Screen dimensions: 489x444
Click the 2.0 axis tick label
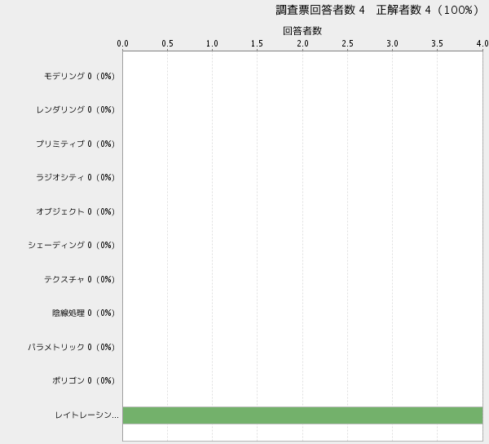(302, 43)
